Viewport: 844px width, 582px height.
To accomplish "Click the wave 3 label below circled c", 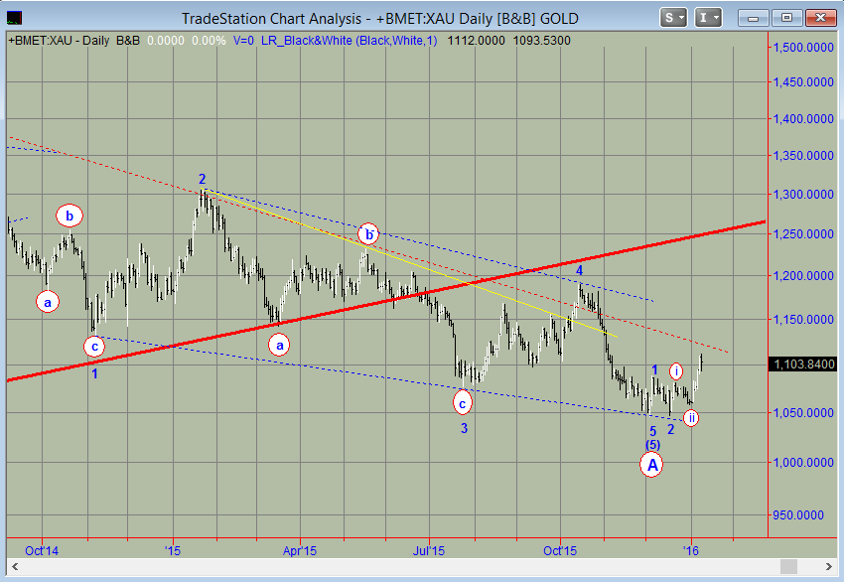I will pyautogui.click(x=463, y=428).
